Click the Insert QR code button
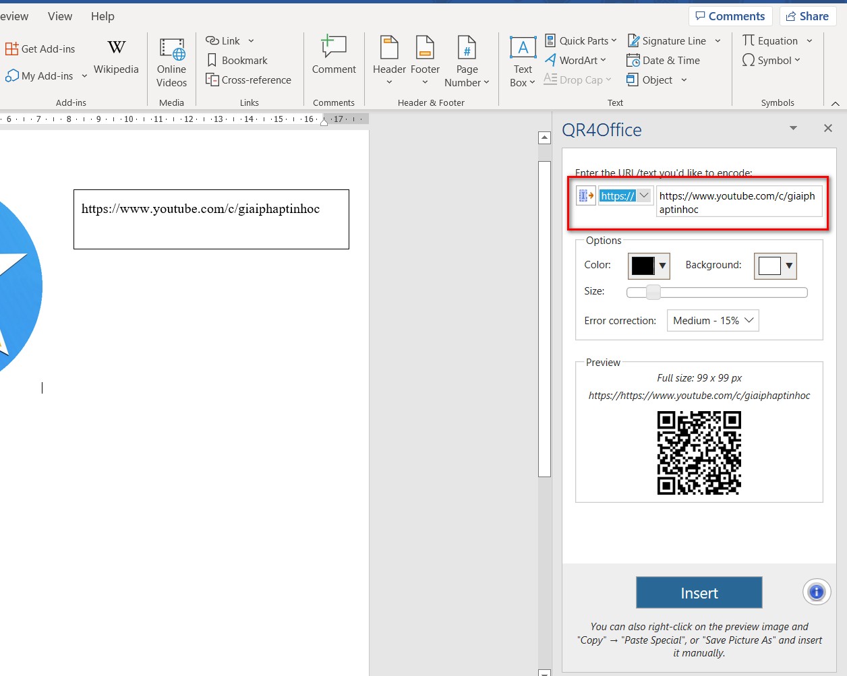Image resolution: width=847 pixels, height=676 pixels. click(699, 592)
